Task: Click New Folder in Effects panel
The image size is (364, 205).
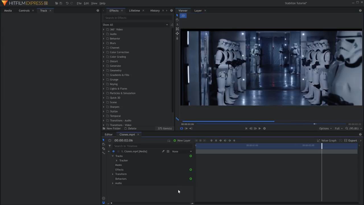Action: point(112,128)
